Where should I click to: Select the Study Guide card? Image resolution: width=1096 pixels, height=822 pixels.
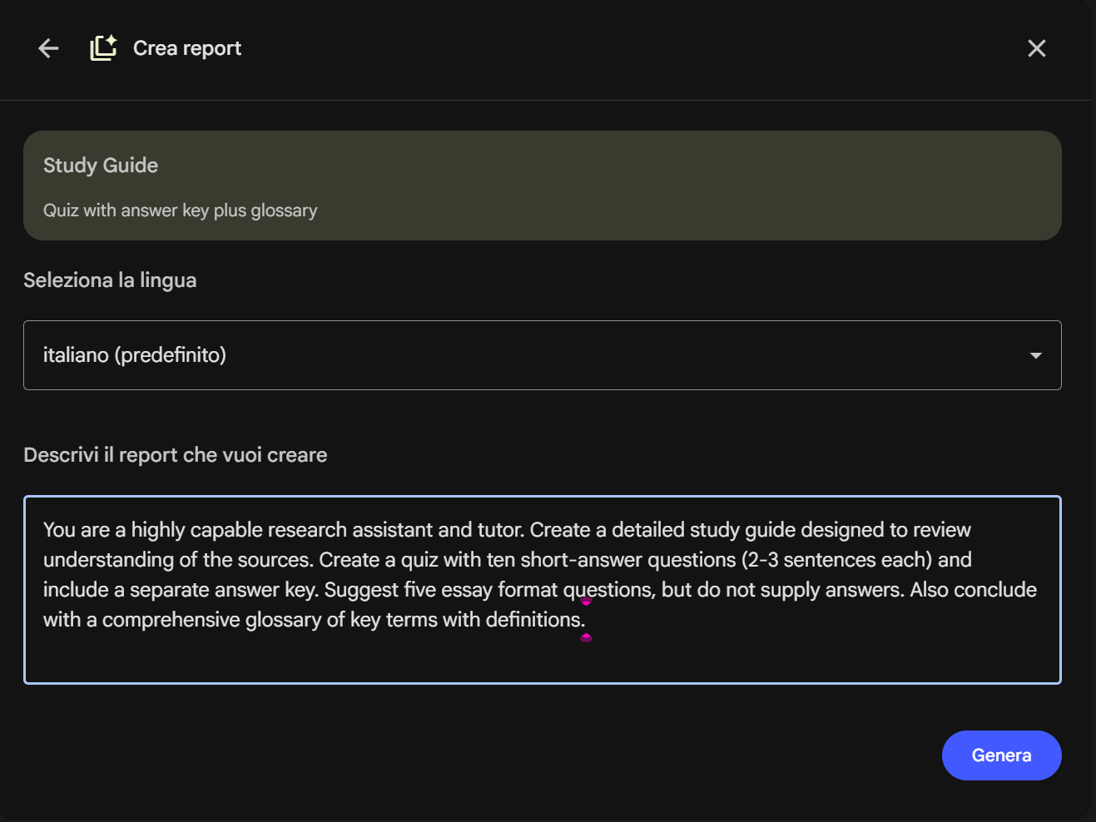(x=542, y=186)
